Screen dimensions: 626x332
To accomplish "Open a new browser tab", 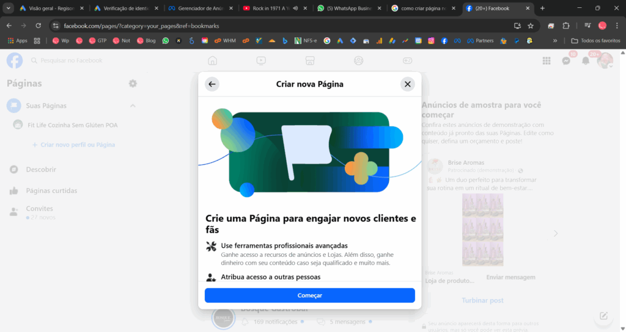I will coord(542,8).
